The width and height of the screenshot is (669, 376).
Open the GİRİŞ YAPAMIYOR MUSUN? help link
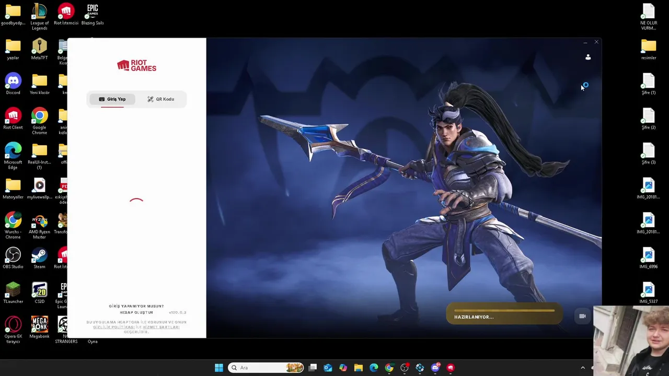click(x=136, y=306)
